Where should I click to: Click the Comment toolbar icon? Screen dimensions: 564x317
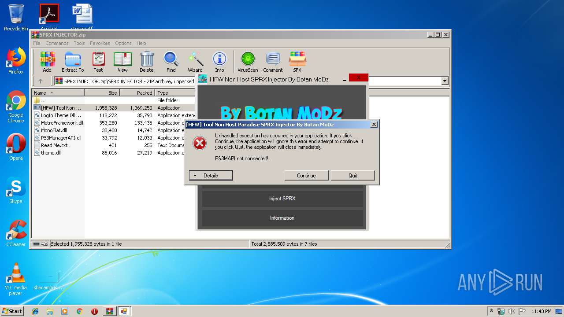[x=273, y=62]
